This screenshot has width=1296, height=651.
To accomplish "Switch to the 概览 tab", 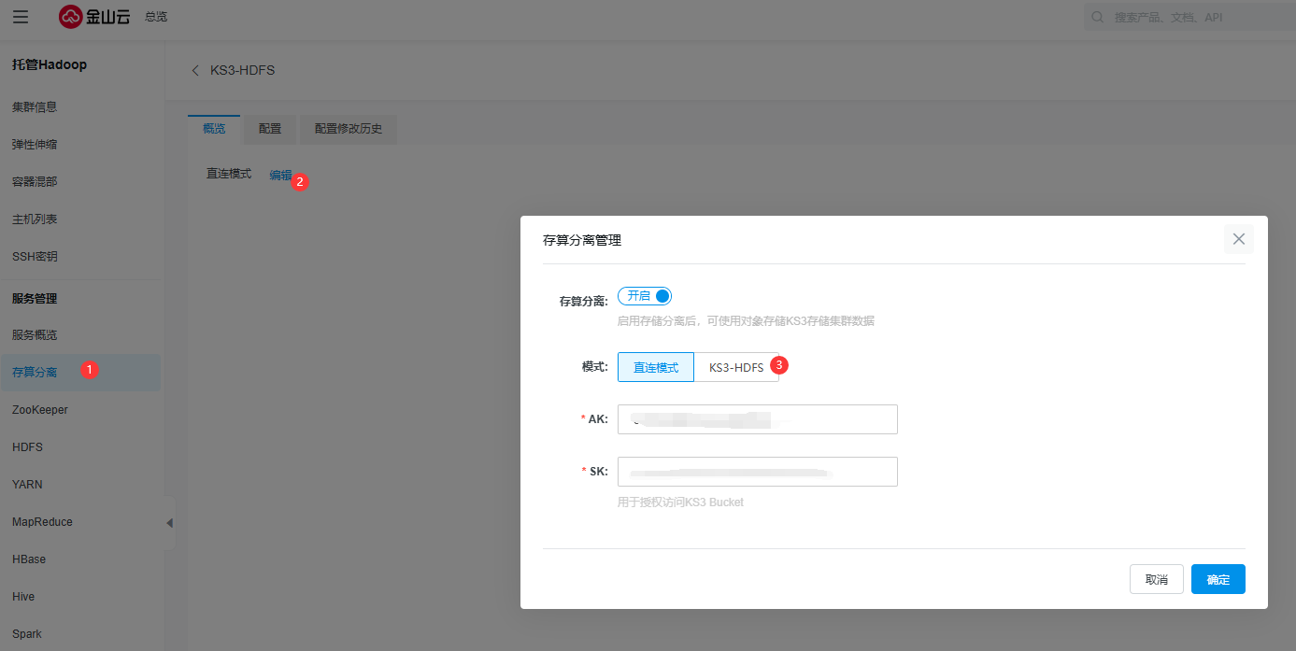I will (214, 129).
